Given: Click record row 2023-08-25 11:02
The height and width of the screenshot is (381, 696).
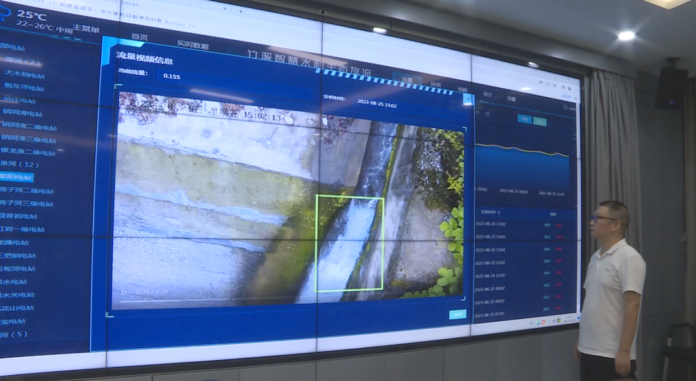Looking at the screenshot, I should click(x=526, y=275).
